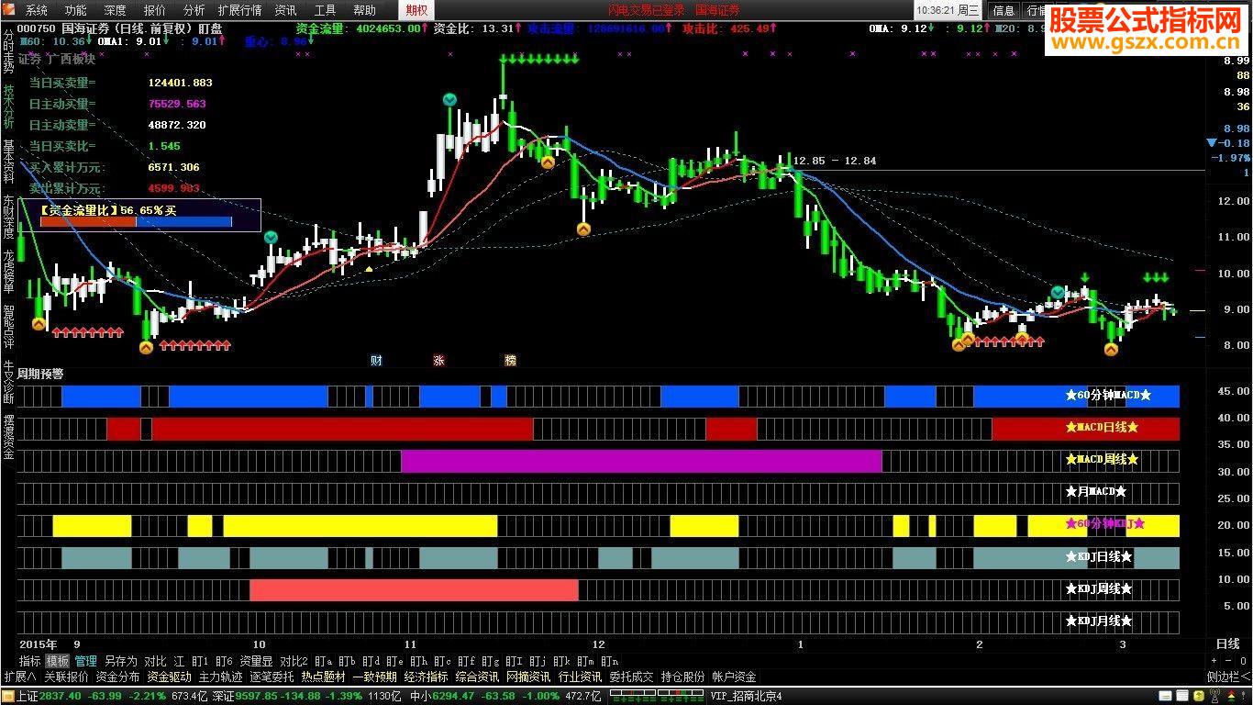Click the 资金流量比 buy/sell ratio bar
The height and width of the screenshot is (705, 1253).
136,221
